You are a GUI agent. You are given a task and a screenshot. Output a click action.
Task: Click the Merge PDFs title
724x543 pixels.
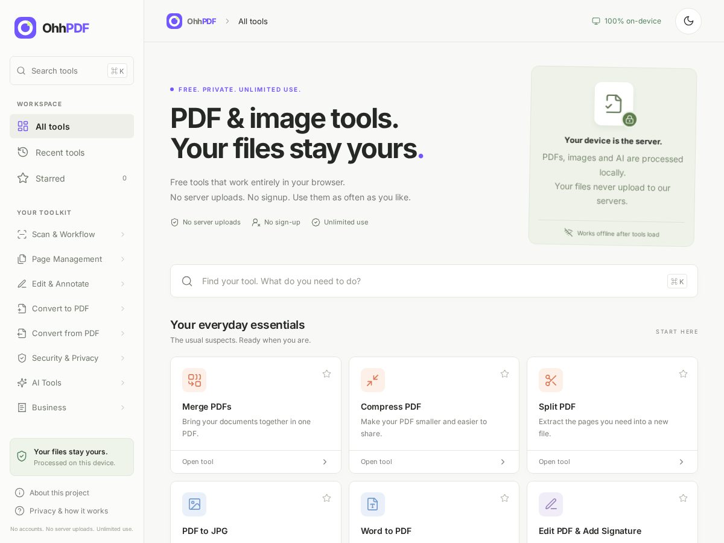[207, 407]
